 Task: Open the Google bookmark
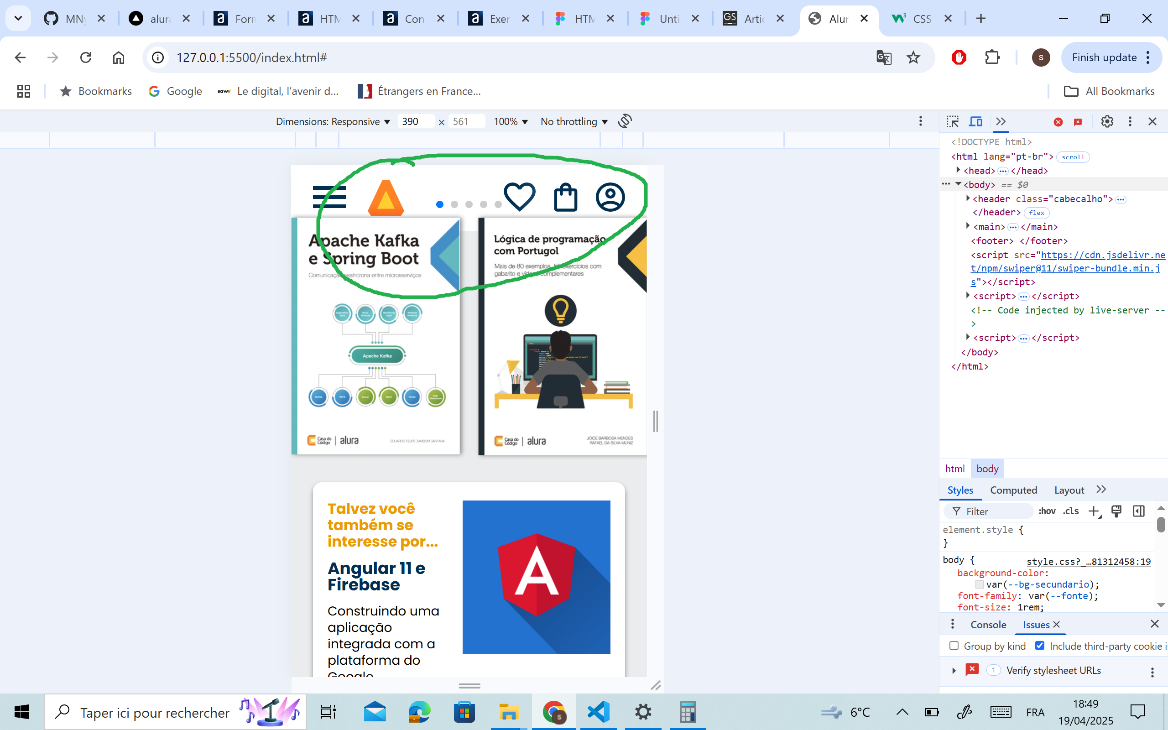175,91
